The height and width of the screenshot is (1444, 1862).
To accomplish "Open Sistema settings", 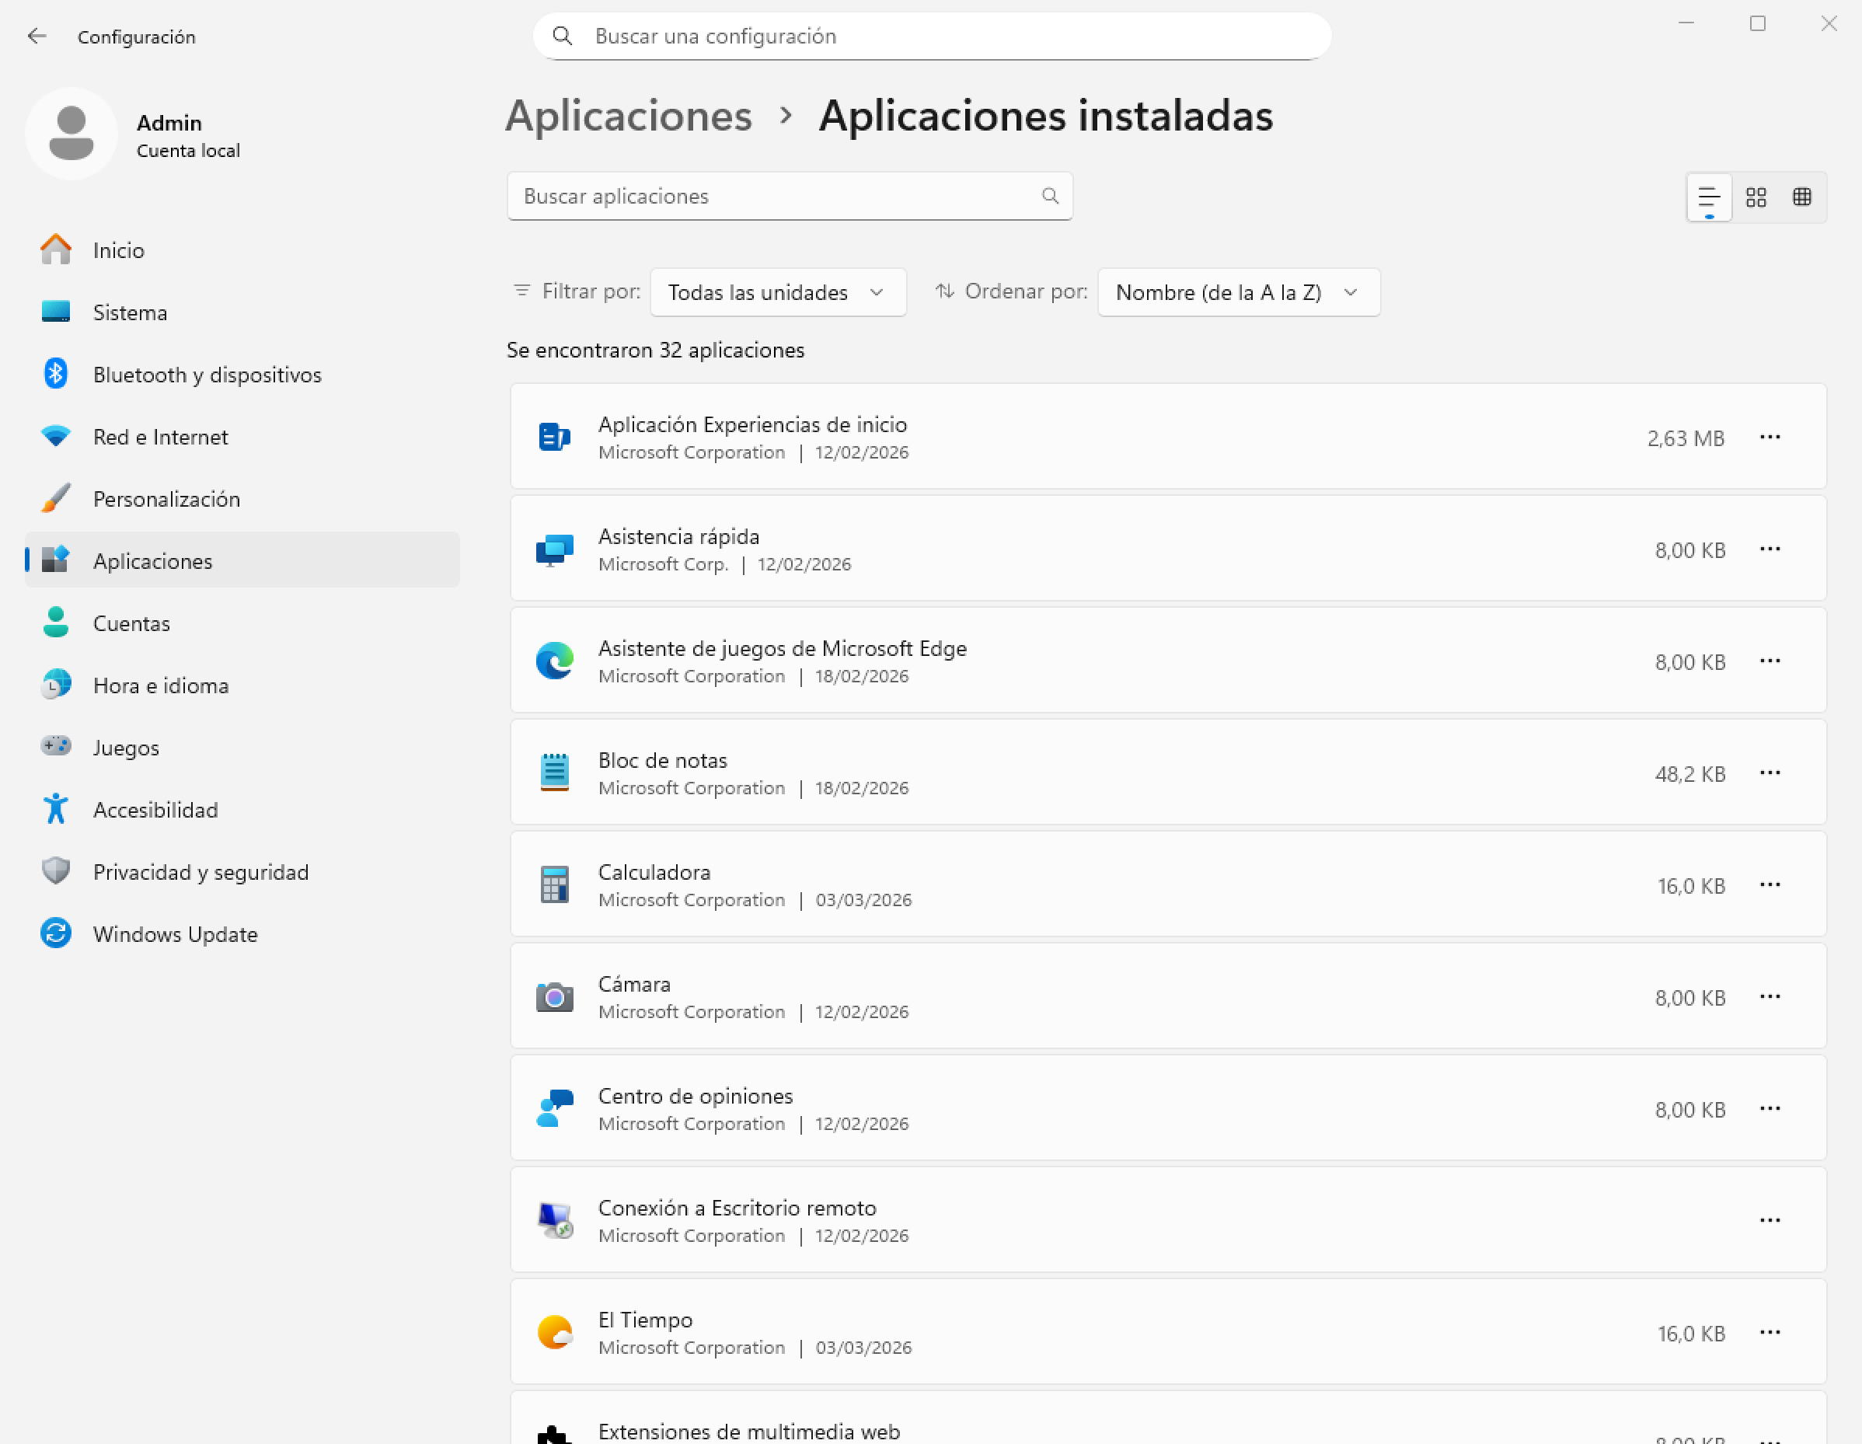I will coord(242,312).
